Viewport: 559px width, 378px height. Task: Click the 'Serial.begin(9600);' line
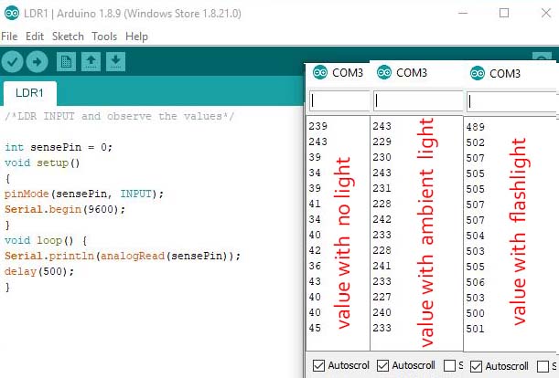(x=65, y=210)
